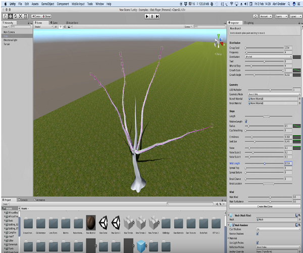This screenshot has width=303, height=253.
Task: Open the GameObject menu
Action: point(47,4)
